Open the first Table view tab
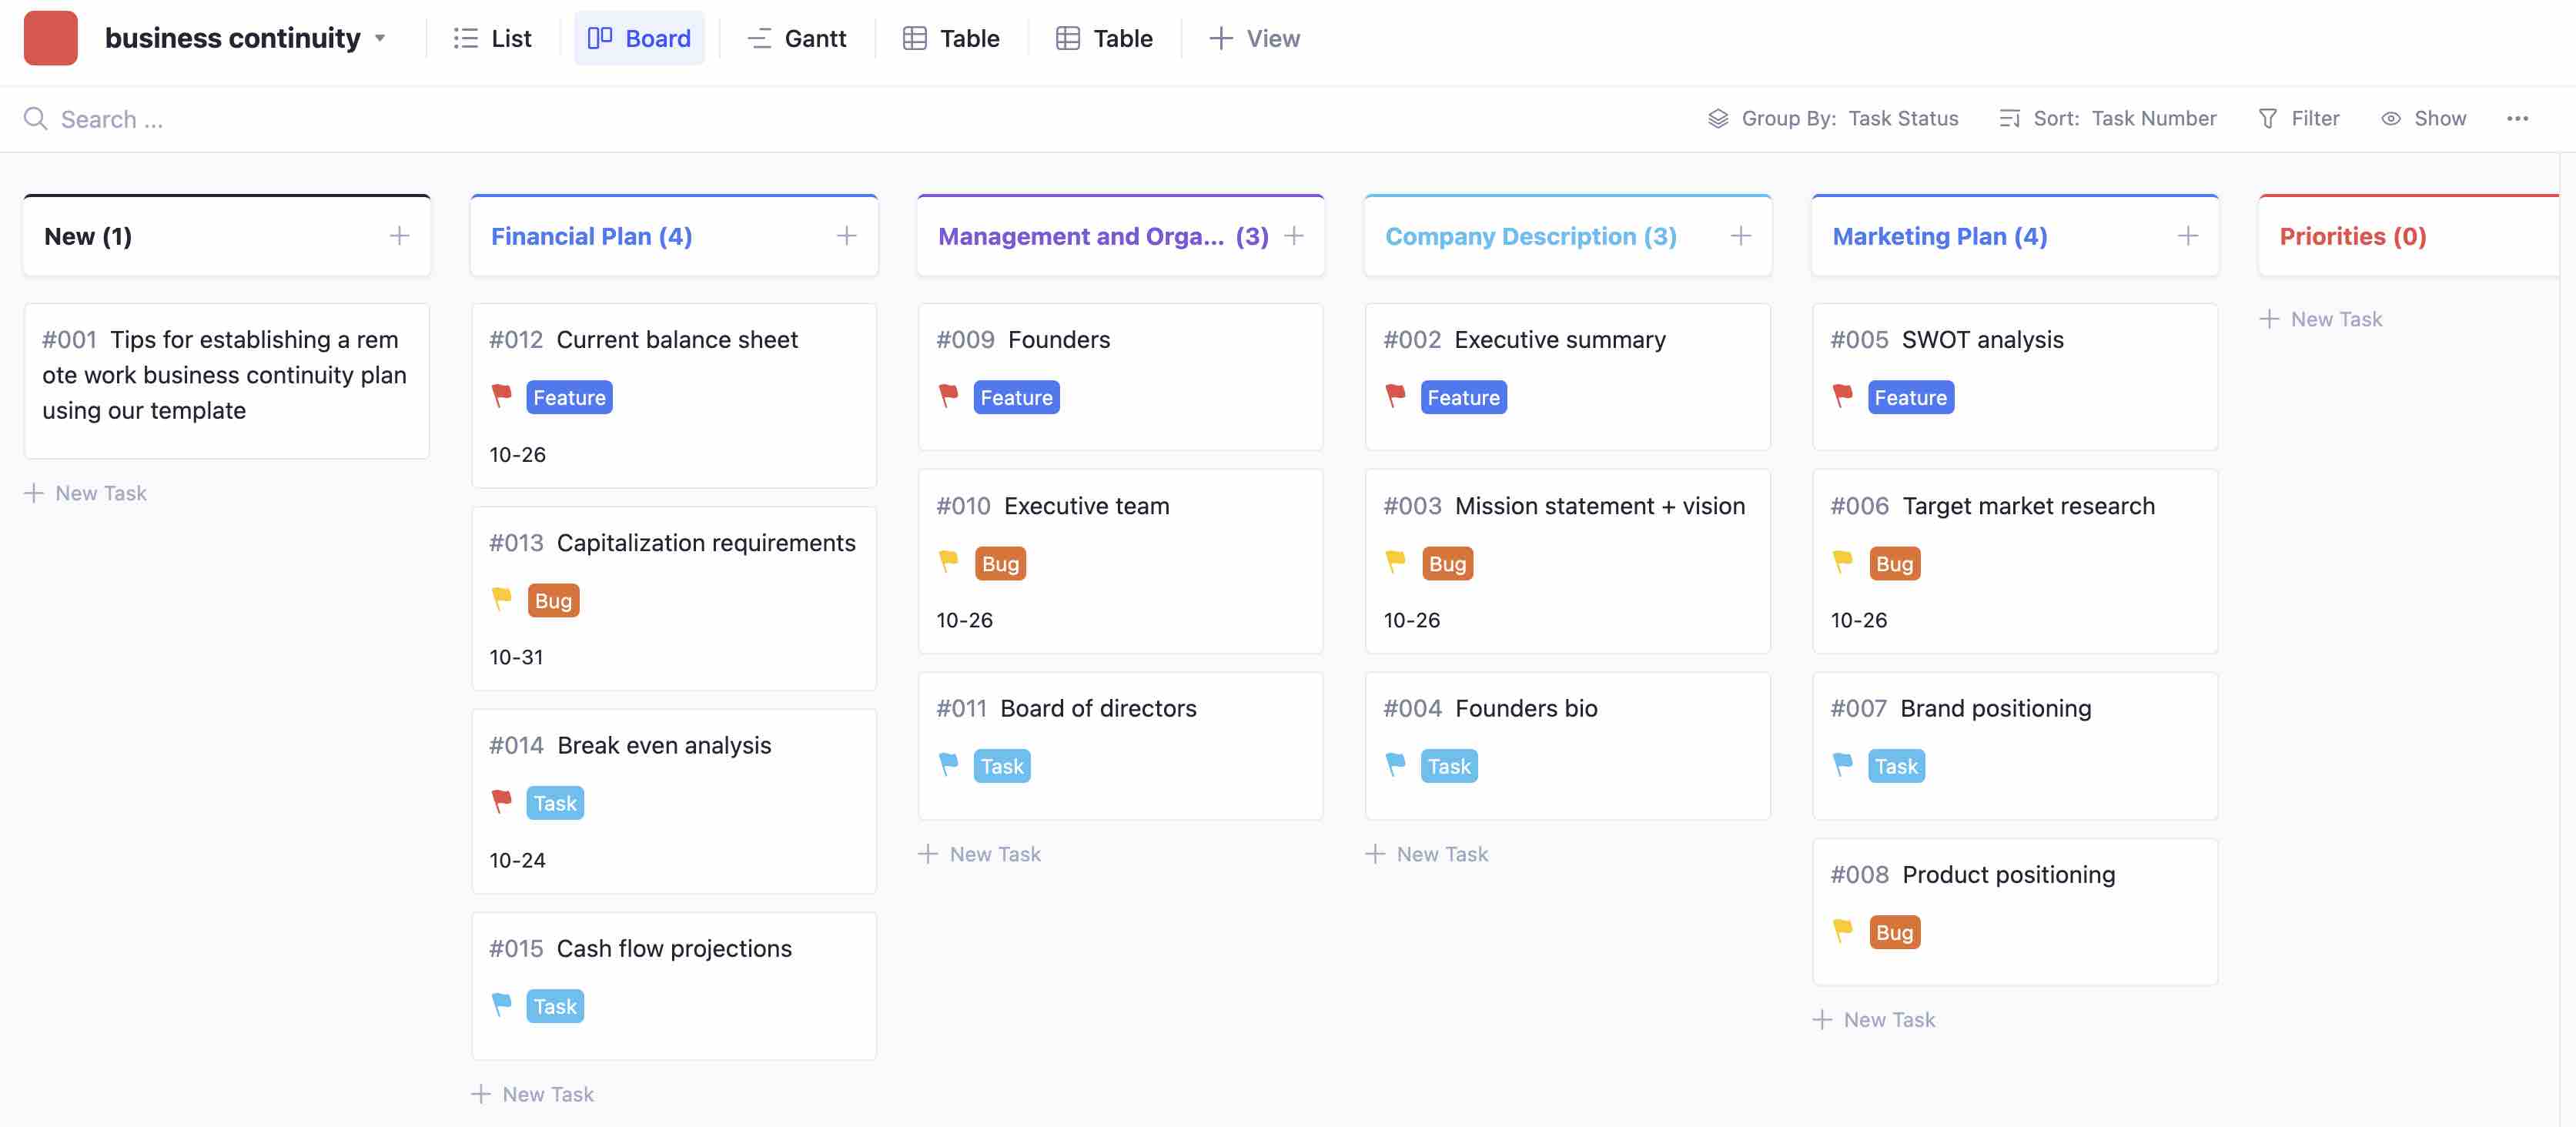Image resolution: width=2576 pixels, height=1127 pixels. point(950,38)
